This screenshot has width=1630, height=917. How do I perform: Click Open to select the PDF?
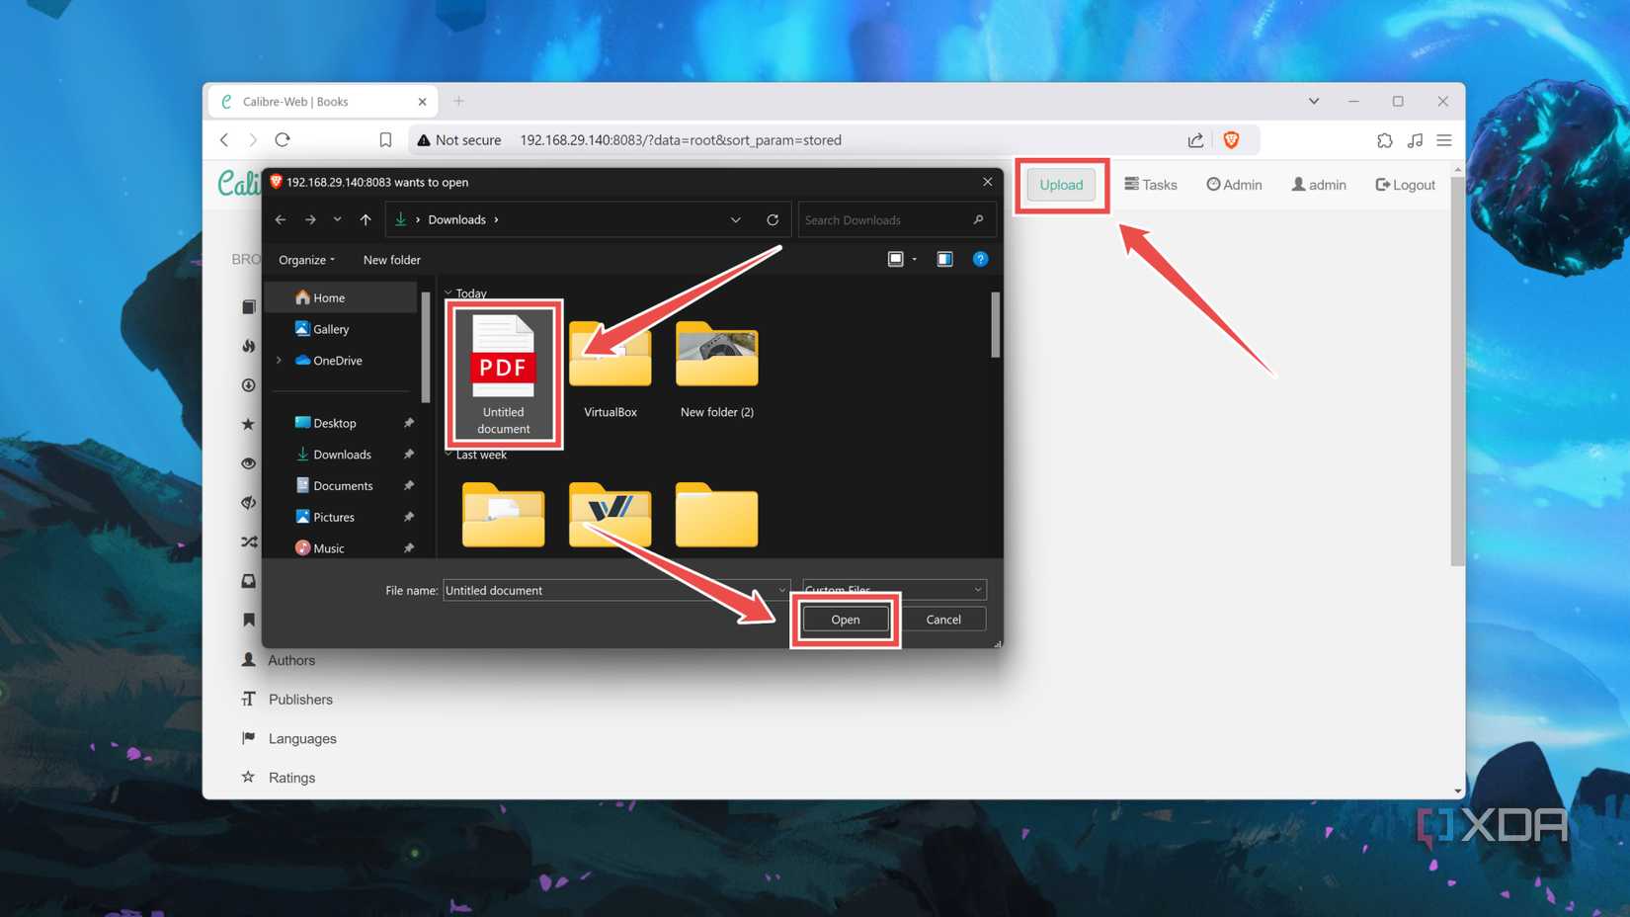click(x=845, y=619)
